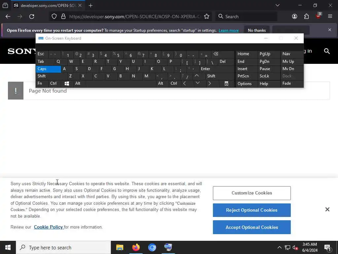The width and height of the screenshot is (338, 254).
Task: Open Firefox account icon
Action: [x=294, y=17]
